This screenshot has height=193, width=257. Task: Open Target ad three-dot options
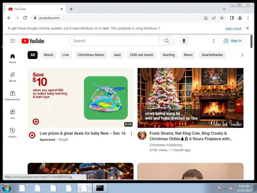pos(132,134)
